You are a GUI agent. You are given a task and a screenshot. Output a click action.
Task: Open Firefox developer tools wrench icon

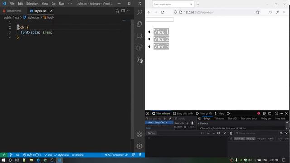[278, 12]
